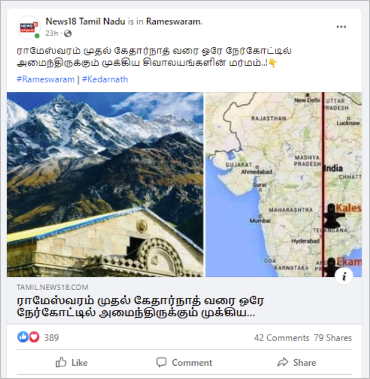Click the arrow icon in Share button
The width and height of the screenshot is (370, 379).
(283, 362)
